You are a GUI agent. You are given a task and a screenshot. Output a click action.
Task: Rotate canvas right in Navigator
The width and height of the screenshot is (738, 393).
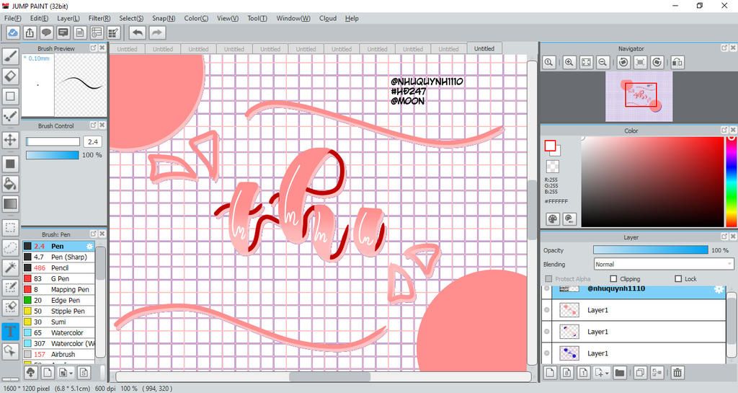click(x=657, y=62)
